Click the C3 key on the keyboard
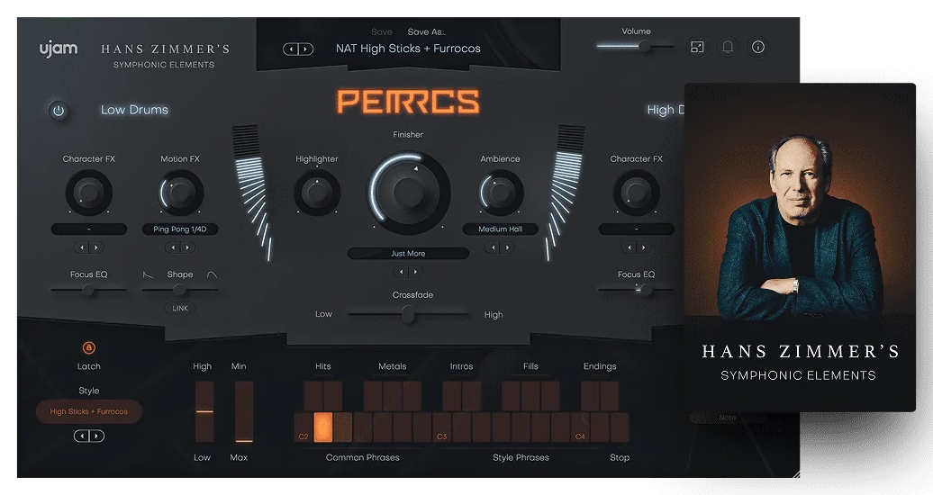The image size is (933, 495). (x=442, y=427)
